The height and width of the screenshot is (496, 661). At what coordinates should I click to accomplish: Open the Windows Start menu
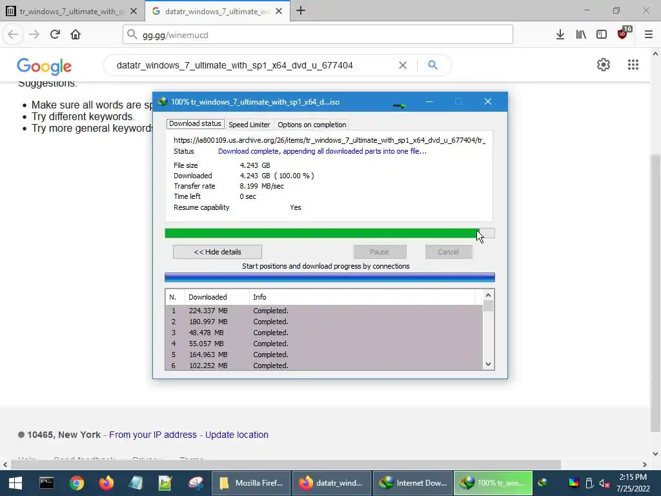click(15, 483)
